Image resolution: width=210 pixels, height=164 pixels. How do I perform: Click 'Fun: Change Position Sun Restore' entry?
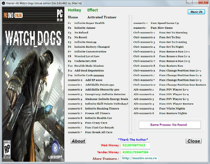point(183,85)
